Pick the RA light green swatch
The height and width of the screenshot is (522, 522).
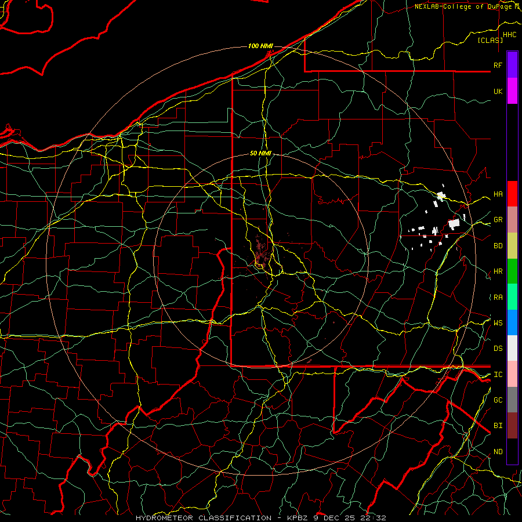[x=512, y=297]
